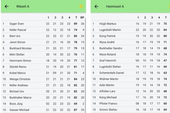The width and height of the screenshot is (170, 113).
Task: Select the Graf Heinrich row
Action: click(x=130, y=61)
